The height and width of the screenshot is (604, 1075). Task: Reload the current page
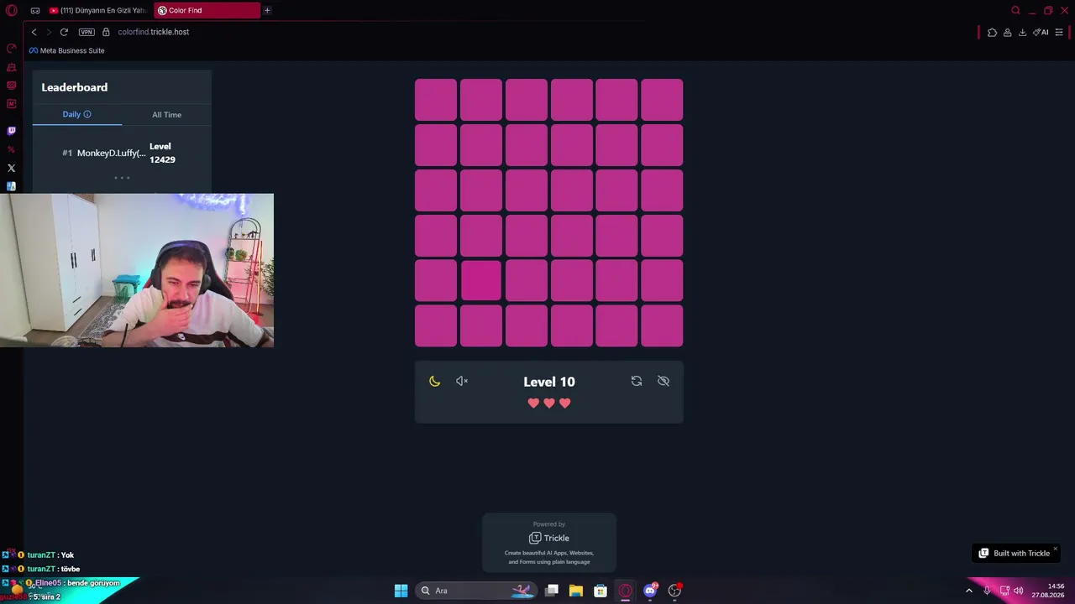click(x=64, y=32)
